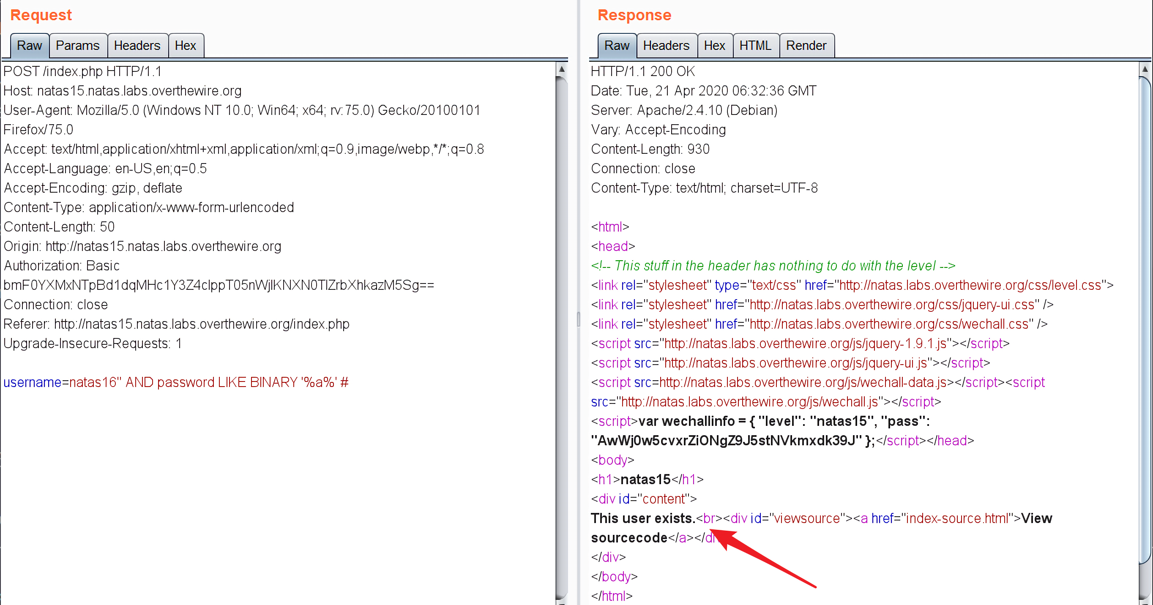Switch to HTML tab in Response panel
Image resolution: width=1153 pixels, height=605 pixels.
[x=756, y=46]
